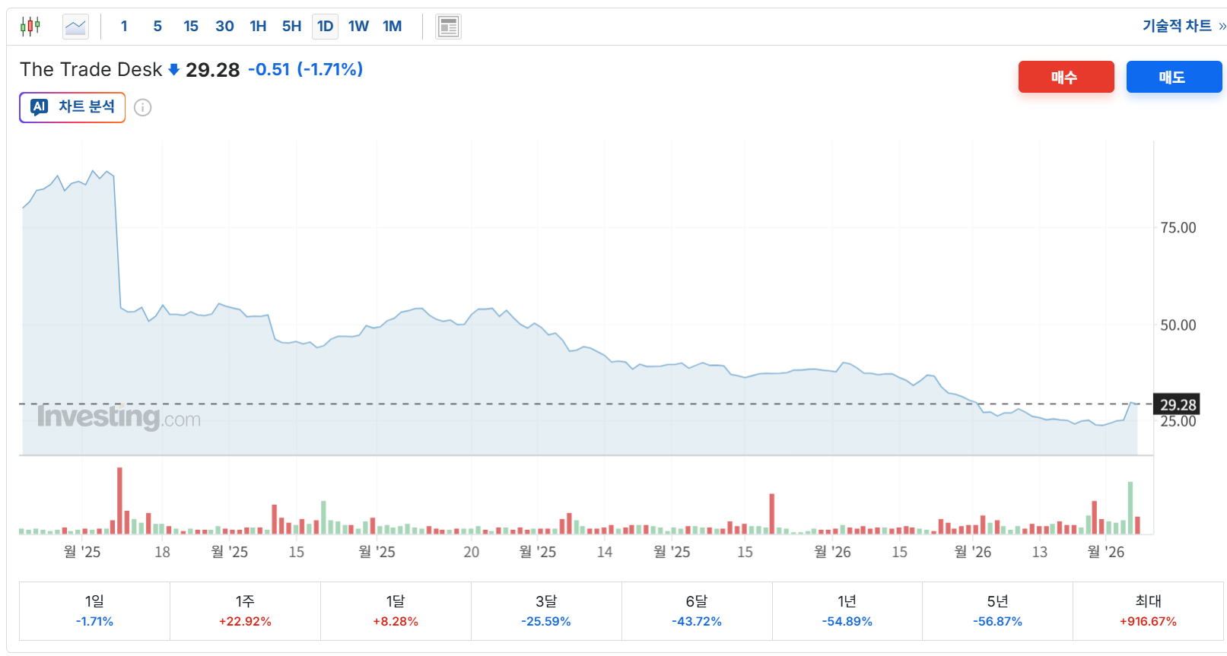Image resolution: width=1227 pixels, height=656 pixels.
Task: Click the 75.00 price axis label
Action: [1178, 227]
